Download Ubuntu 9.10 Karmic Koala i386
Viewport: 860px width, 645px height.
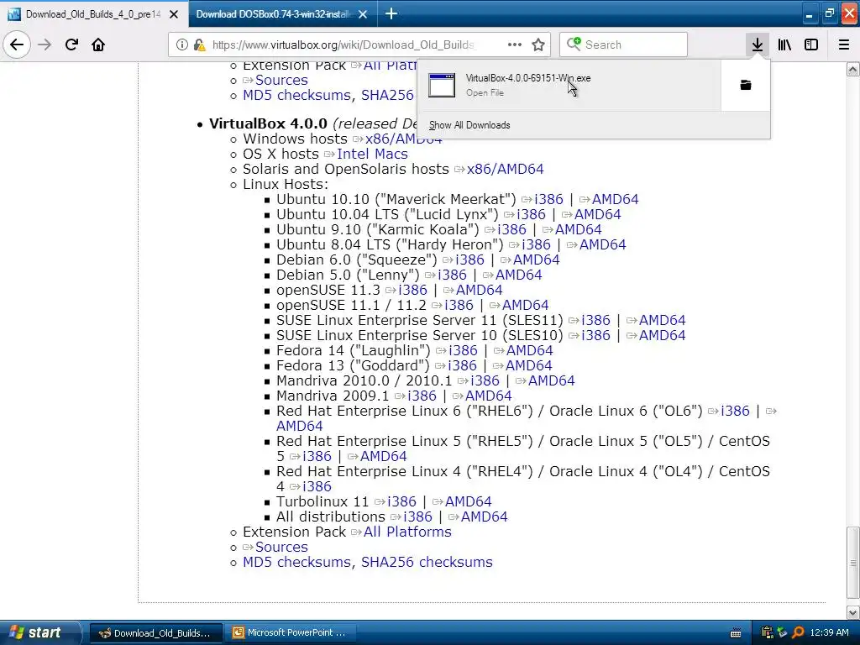[x=511, y=229]
